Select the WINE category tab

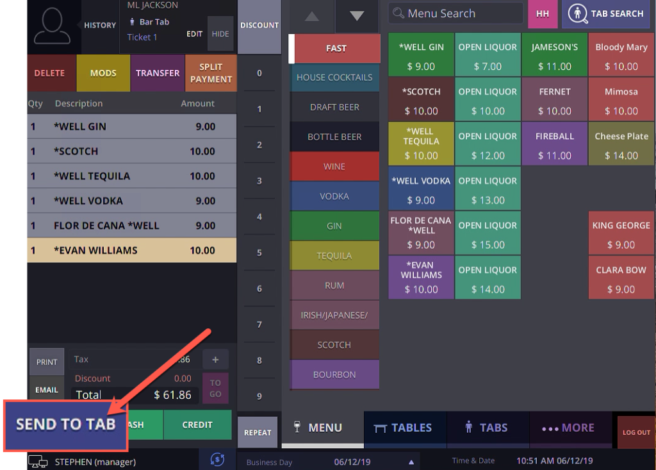pos(334,166)
